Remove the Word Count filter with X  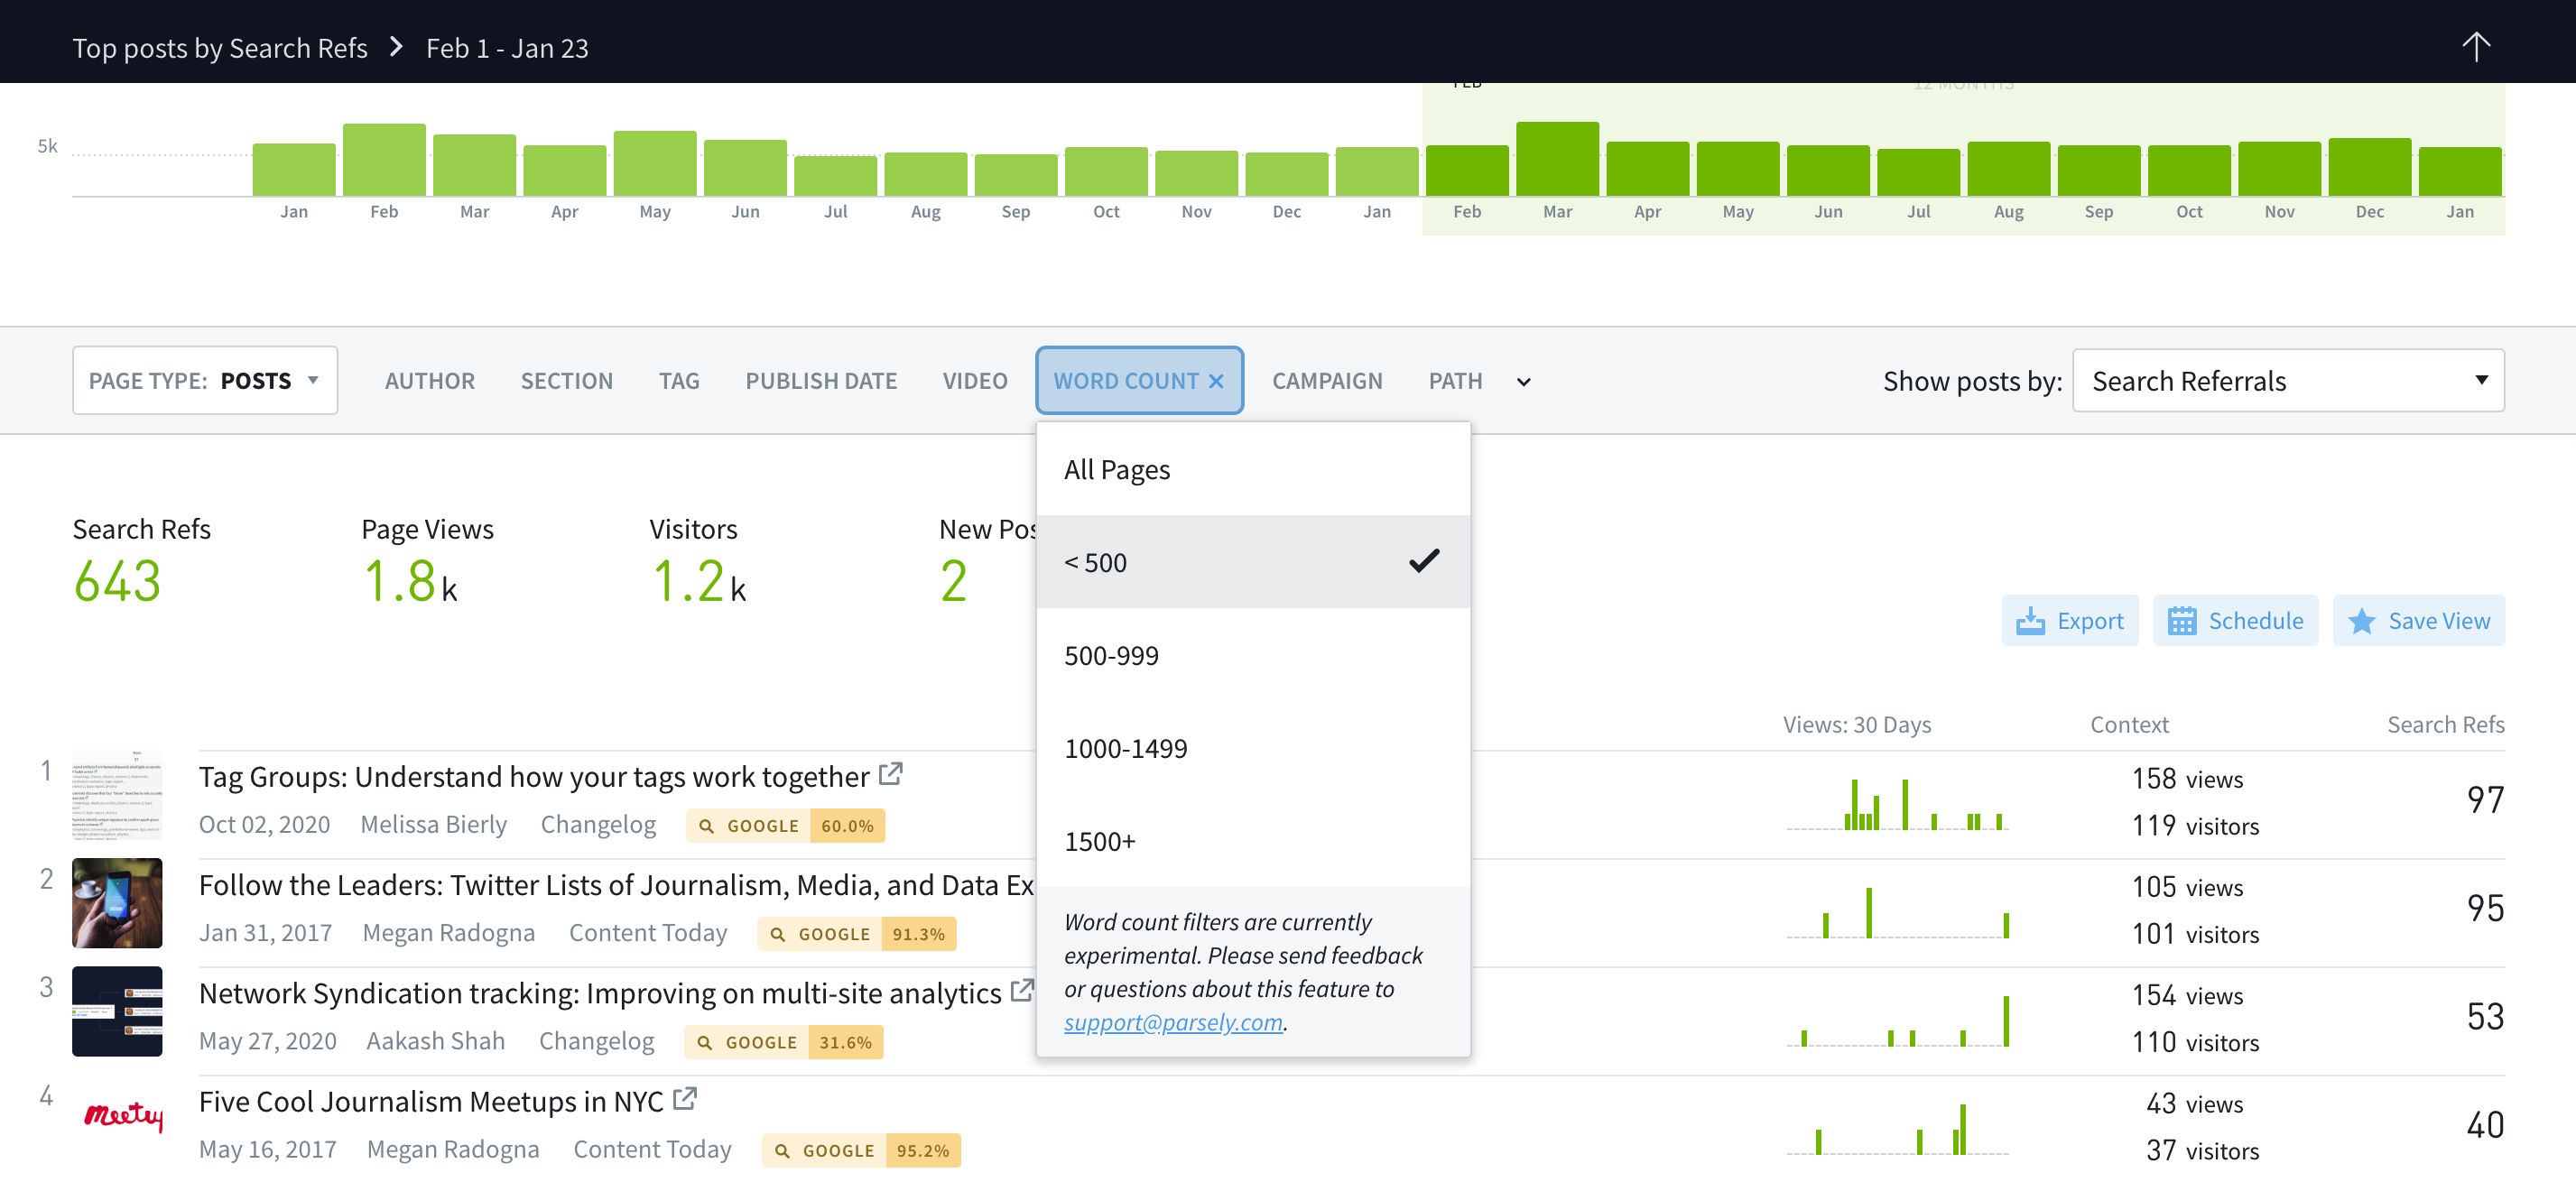coord(1216,381)
